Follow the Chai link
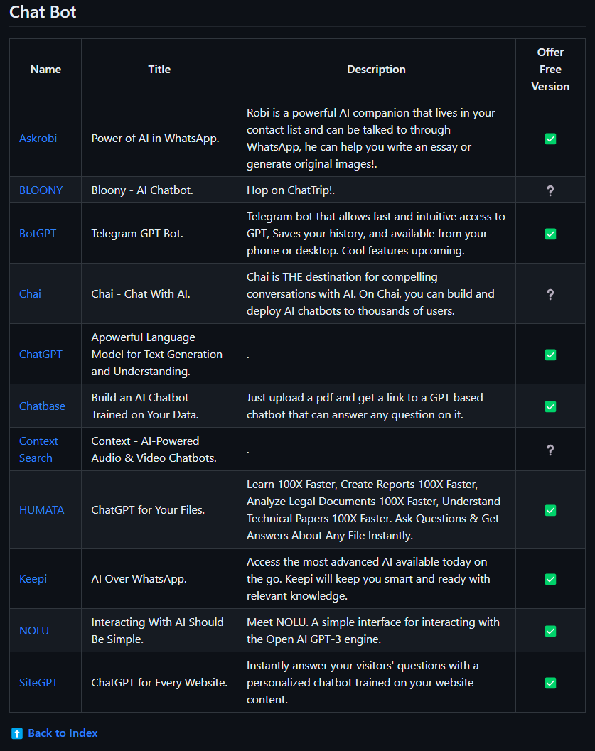 coord(30,294)
